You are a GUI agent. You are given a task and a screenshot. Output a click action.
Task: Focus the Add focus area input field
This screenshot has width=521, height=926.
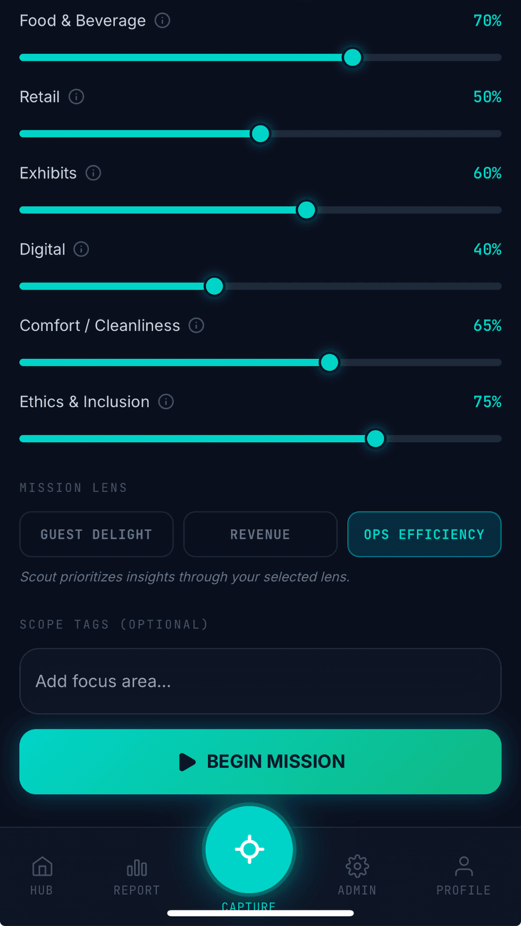pos(260,681)
